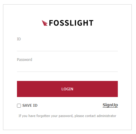Click the Password field label
Viewport: 136px width, 134px height.
pyautogui.click(x=25, y=60)
